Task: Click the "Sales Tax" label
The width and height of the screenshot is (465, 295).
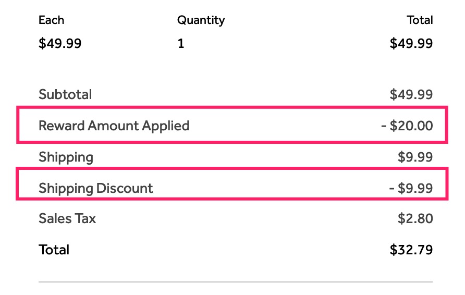Action: 67,218
